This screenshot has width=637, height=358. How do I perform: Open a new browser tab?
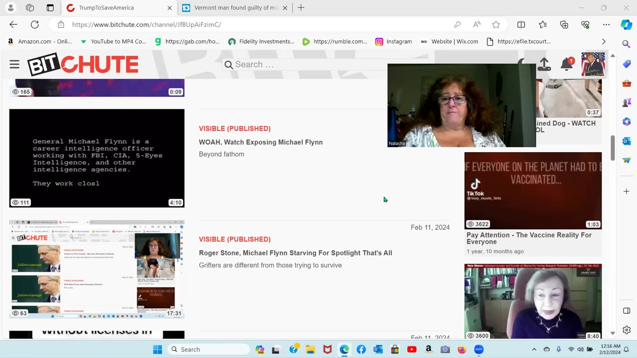(x=301, y=8)
